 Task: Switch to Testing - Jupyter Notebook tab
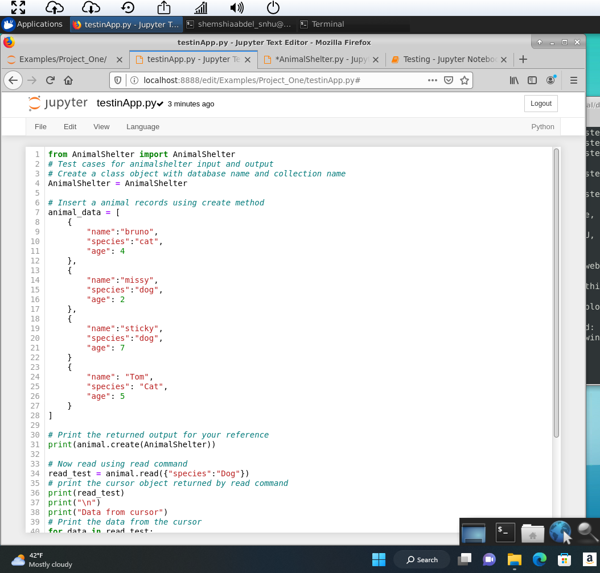click(450, 59)
